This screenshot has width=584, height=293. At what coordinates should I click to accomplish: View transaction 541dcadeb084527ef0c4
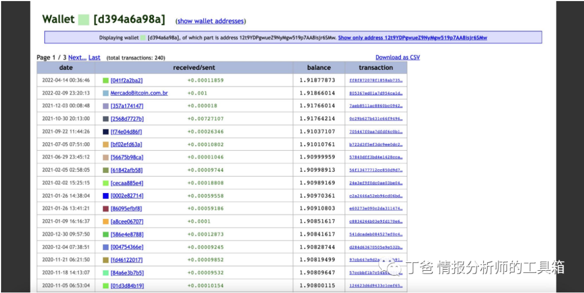(x=376, y=235)
